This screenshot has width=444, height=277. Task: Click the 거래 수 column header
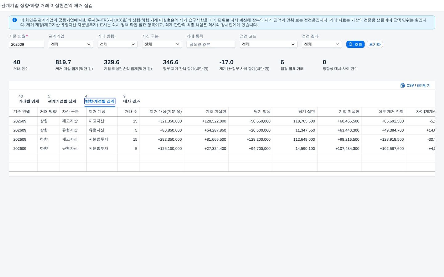[x=129, y=111]
